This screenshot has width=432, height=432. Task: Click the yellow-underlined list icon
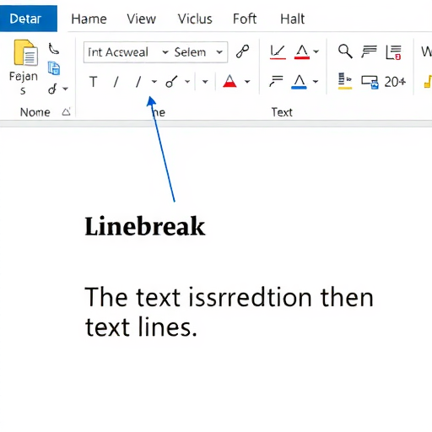345,81
